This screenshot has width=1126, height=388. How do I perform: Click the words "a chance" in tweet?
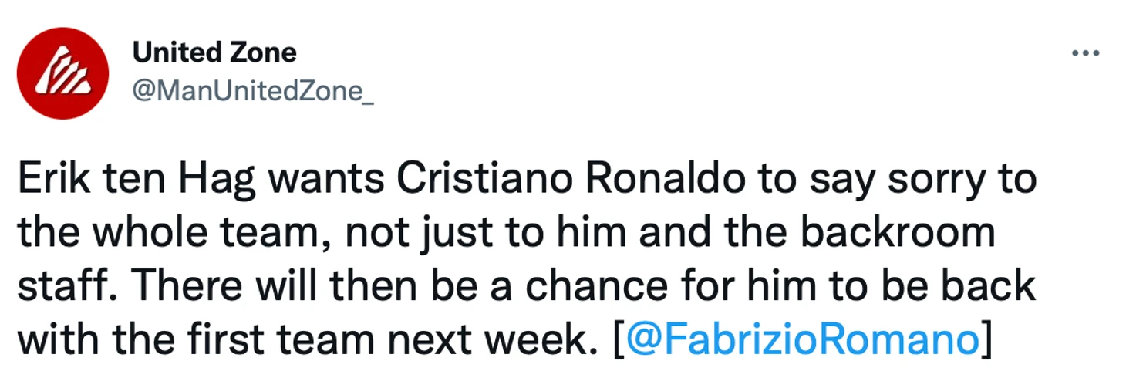(x=566, y=285)
